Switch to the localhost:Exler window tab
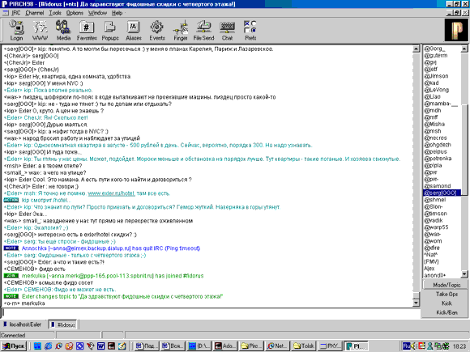This screenshot has height=352, width=470. pos(23,324)
